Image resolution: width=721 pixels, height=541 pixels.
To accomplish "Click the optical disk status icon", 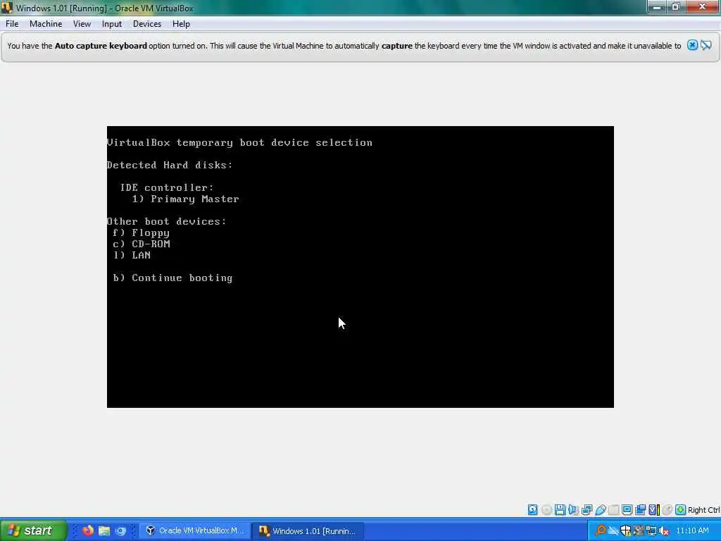I will click(x=546, y=510).
